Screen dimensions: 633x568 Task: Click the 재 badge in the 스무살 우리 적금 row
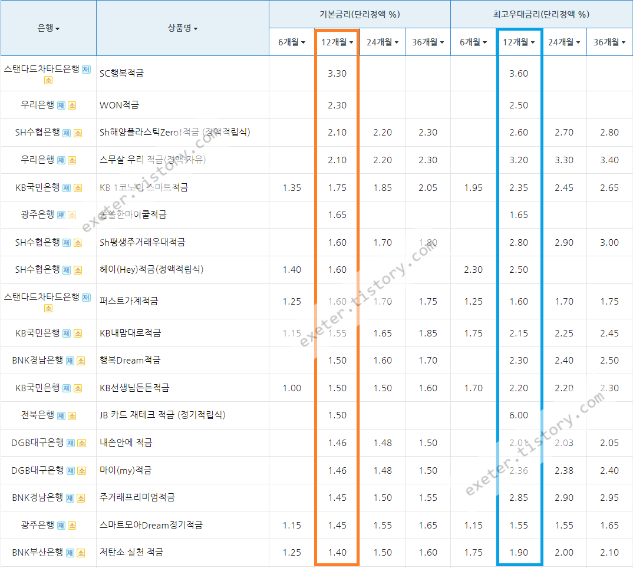(x=61, y=160)
